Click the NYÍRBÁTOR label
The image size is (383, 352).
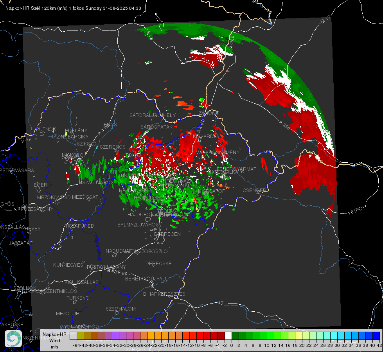(x=212, y=191)
